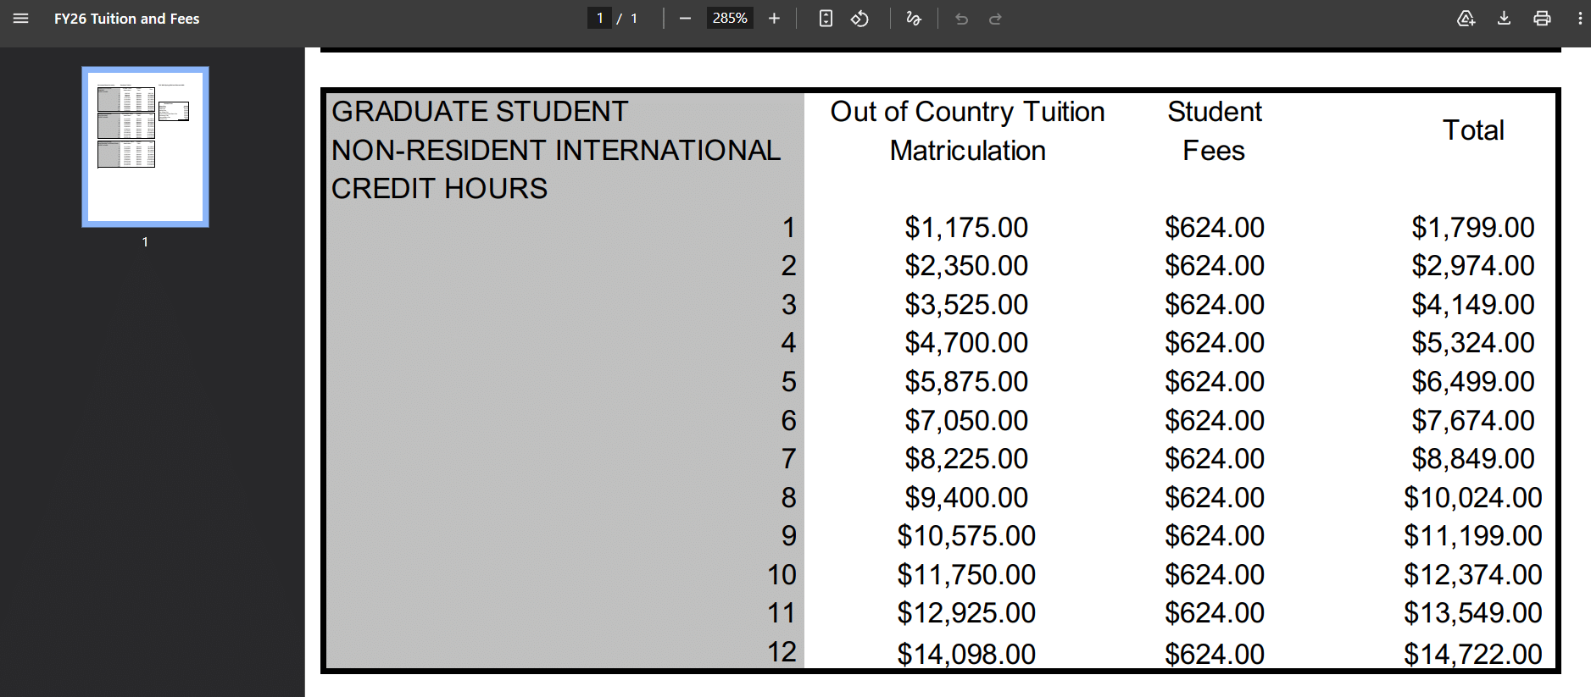The image size is (1591, 697).
Task: Click the Out of Country Tuition header
Action: tap(967, 112)
